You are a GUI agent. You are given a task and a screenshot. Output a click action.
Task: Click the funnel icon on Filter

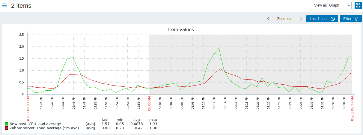[x=356, y=19]
